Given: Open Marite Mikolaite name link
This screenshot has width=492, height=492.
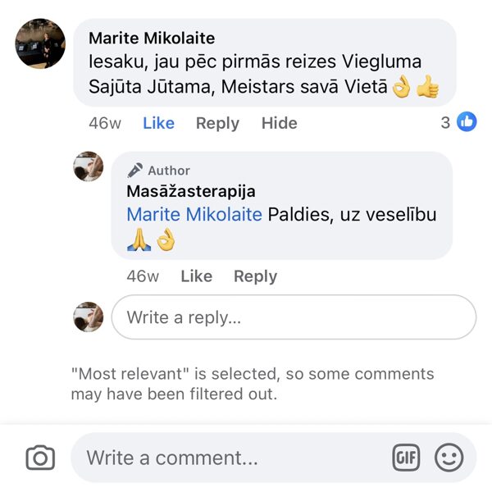Looking at the screenshot, I should tap(152, 39).
